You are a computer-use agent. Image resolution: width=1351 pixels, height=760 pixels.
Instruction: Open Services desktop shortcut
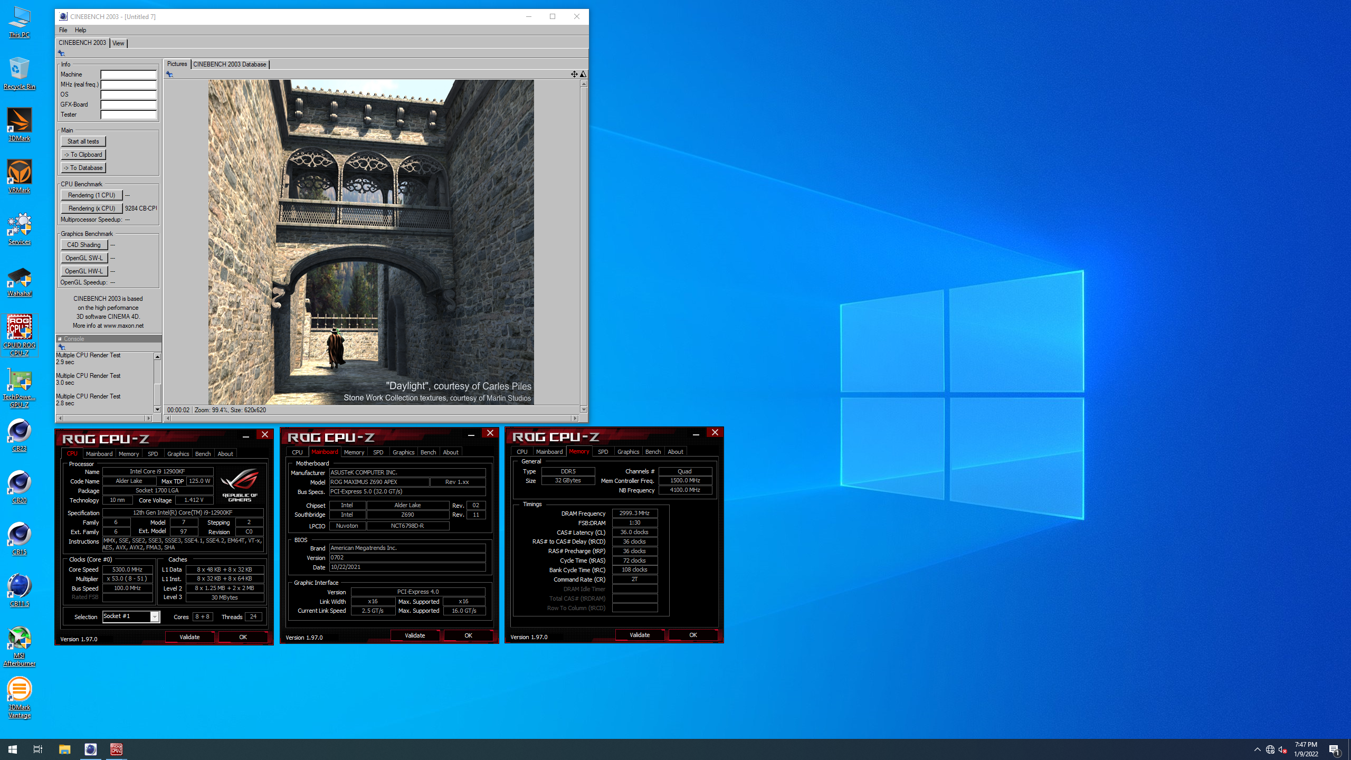(19, 229)
